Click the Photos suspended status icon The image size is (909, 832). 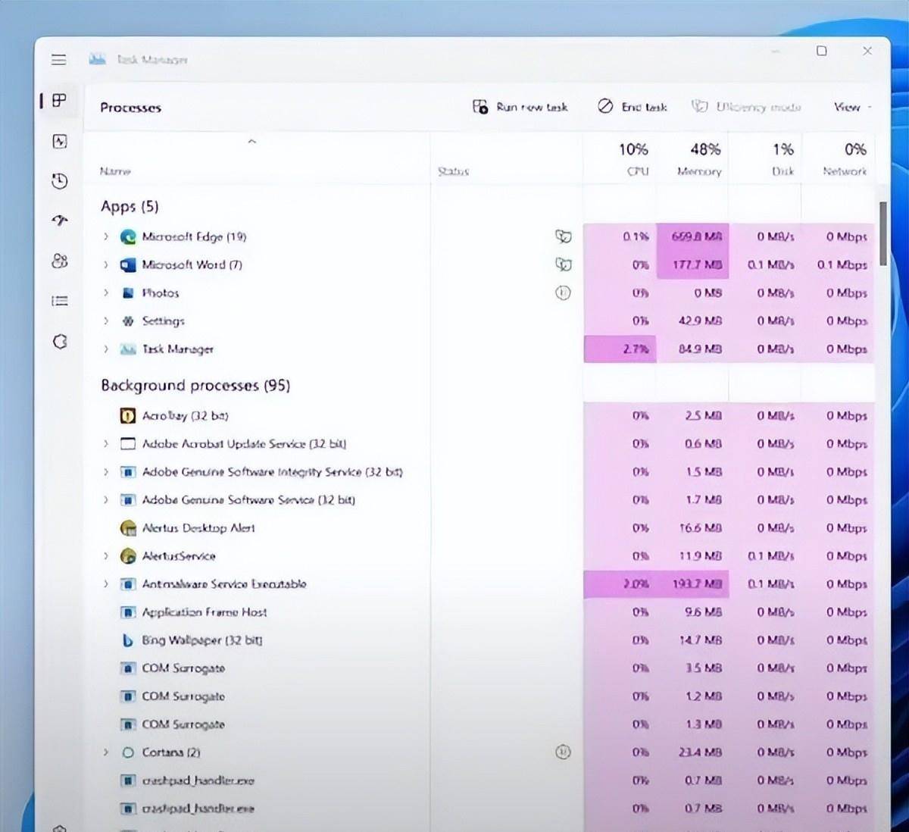point(563,292)
